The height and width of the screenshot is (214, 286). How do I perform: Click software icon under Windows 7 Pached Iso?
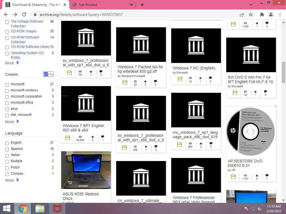click(125, 82)
